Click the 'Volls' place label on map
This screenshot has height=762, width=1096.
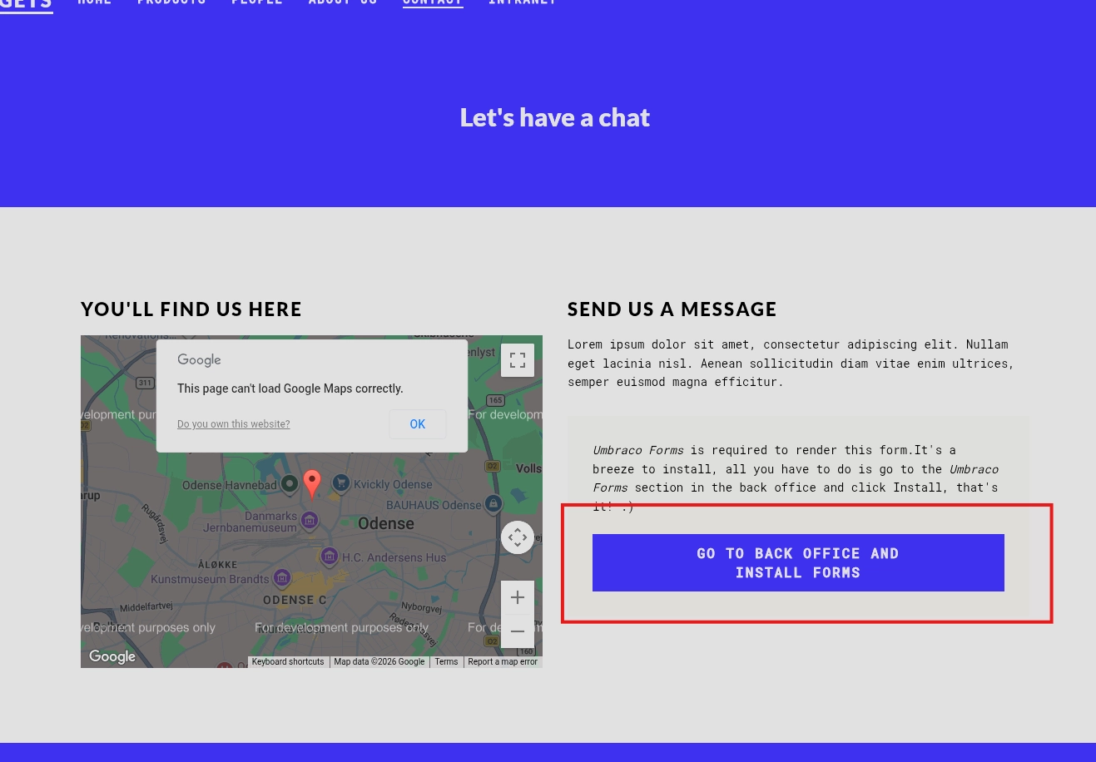click(x=528, y=468)
